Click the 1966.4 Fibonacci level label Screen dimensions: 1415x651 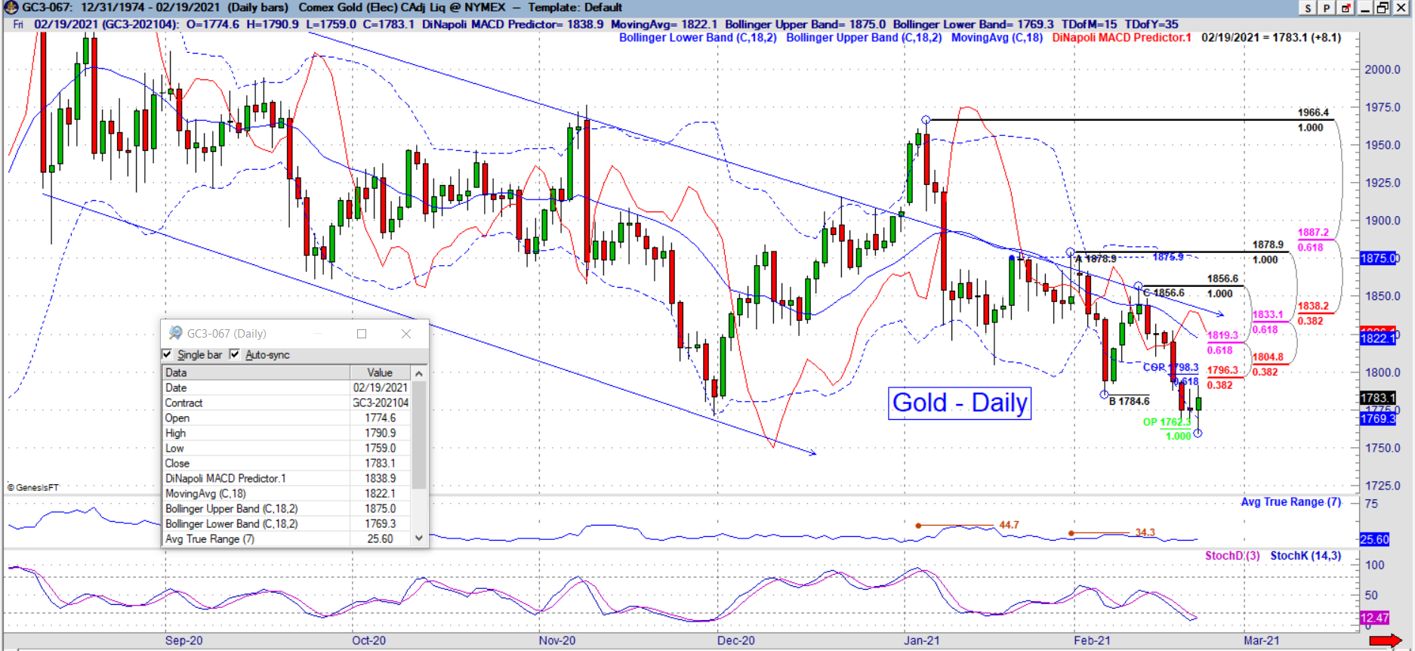[1313, 113]
